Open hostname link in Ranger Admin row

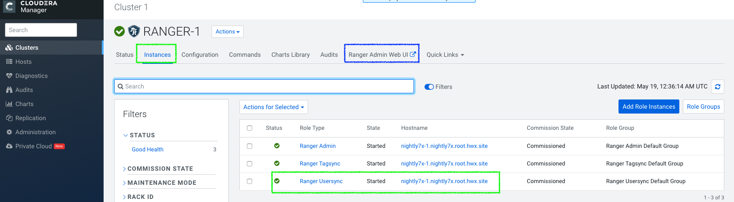pyautogui.click(x=444, y=146)
